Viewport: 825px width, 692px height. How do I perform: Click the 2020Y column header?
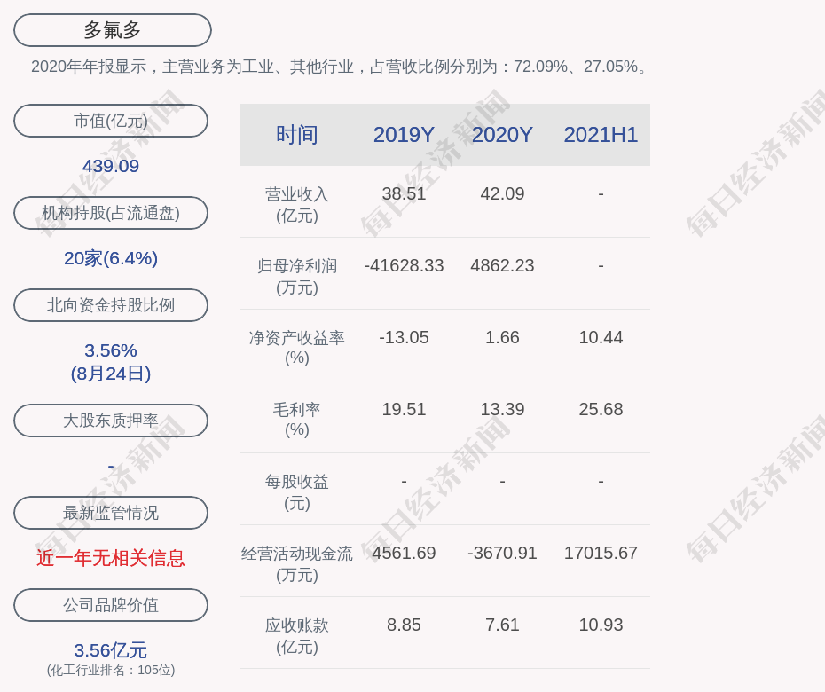502,135
